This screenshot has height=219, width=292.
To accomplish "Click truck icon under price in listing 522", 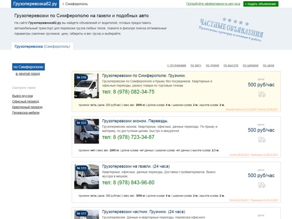I will (x=262, y=140).
